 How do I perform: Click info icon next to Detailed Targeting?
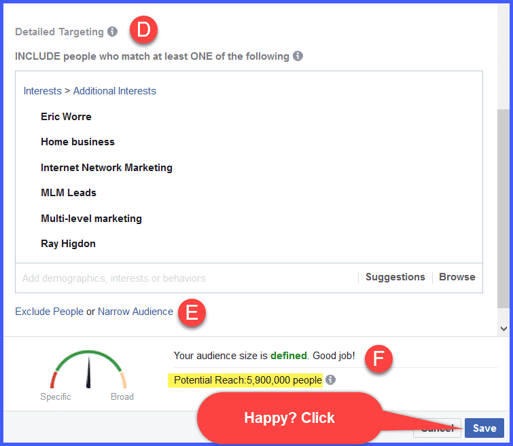click(x=112, y=31)
